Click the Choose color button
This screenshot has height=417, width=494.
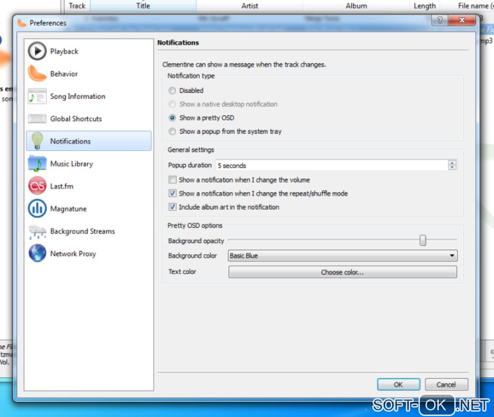[x=342, y=272]
